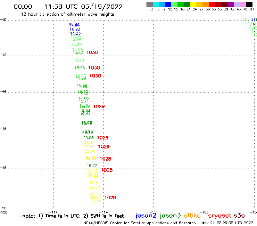
Task: Click the orange swatch in color scale
Action: [x=206, y=4]
